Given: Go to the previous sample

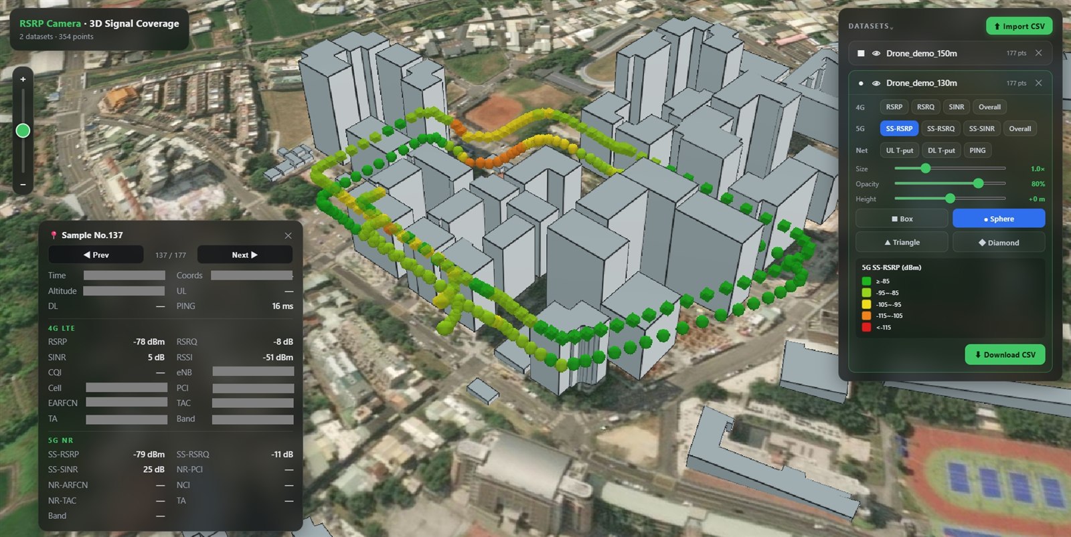Looking at the screenshot, I should pyautogui.click(x=96, y=255).
